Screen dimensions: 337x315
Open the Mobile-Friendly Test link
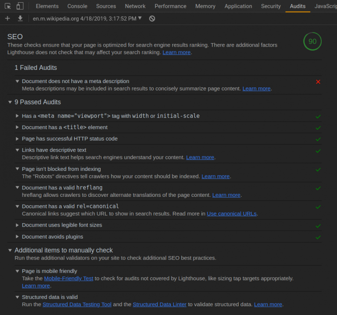[x=68, y=279]
